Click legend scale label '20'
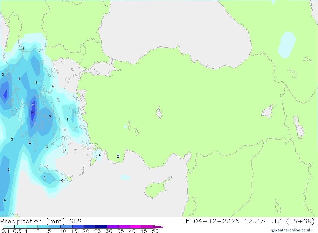Viewport: 318px width, 233px height. point(86,231)
